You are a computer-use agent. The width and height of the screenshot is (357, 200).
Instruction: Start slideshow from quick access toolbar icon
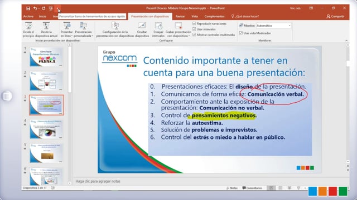click(x=51, y=8)
